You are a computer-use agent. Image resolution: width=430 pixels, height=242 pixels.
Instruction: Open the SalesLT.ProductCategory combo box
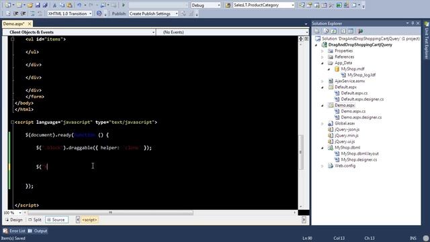click(263, 5)
